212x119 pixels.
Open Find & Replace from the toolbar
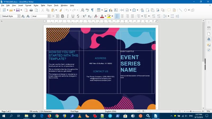[82, 10]
